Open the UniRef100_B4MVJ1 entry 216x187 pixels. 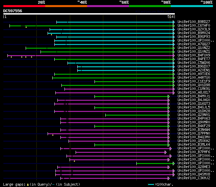click(x=194, y=96)
